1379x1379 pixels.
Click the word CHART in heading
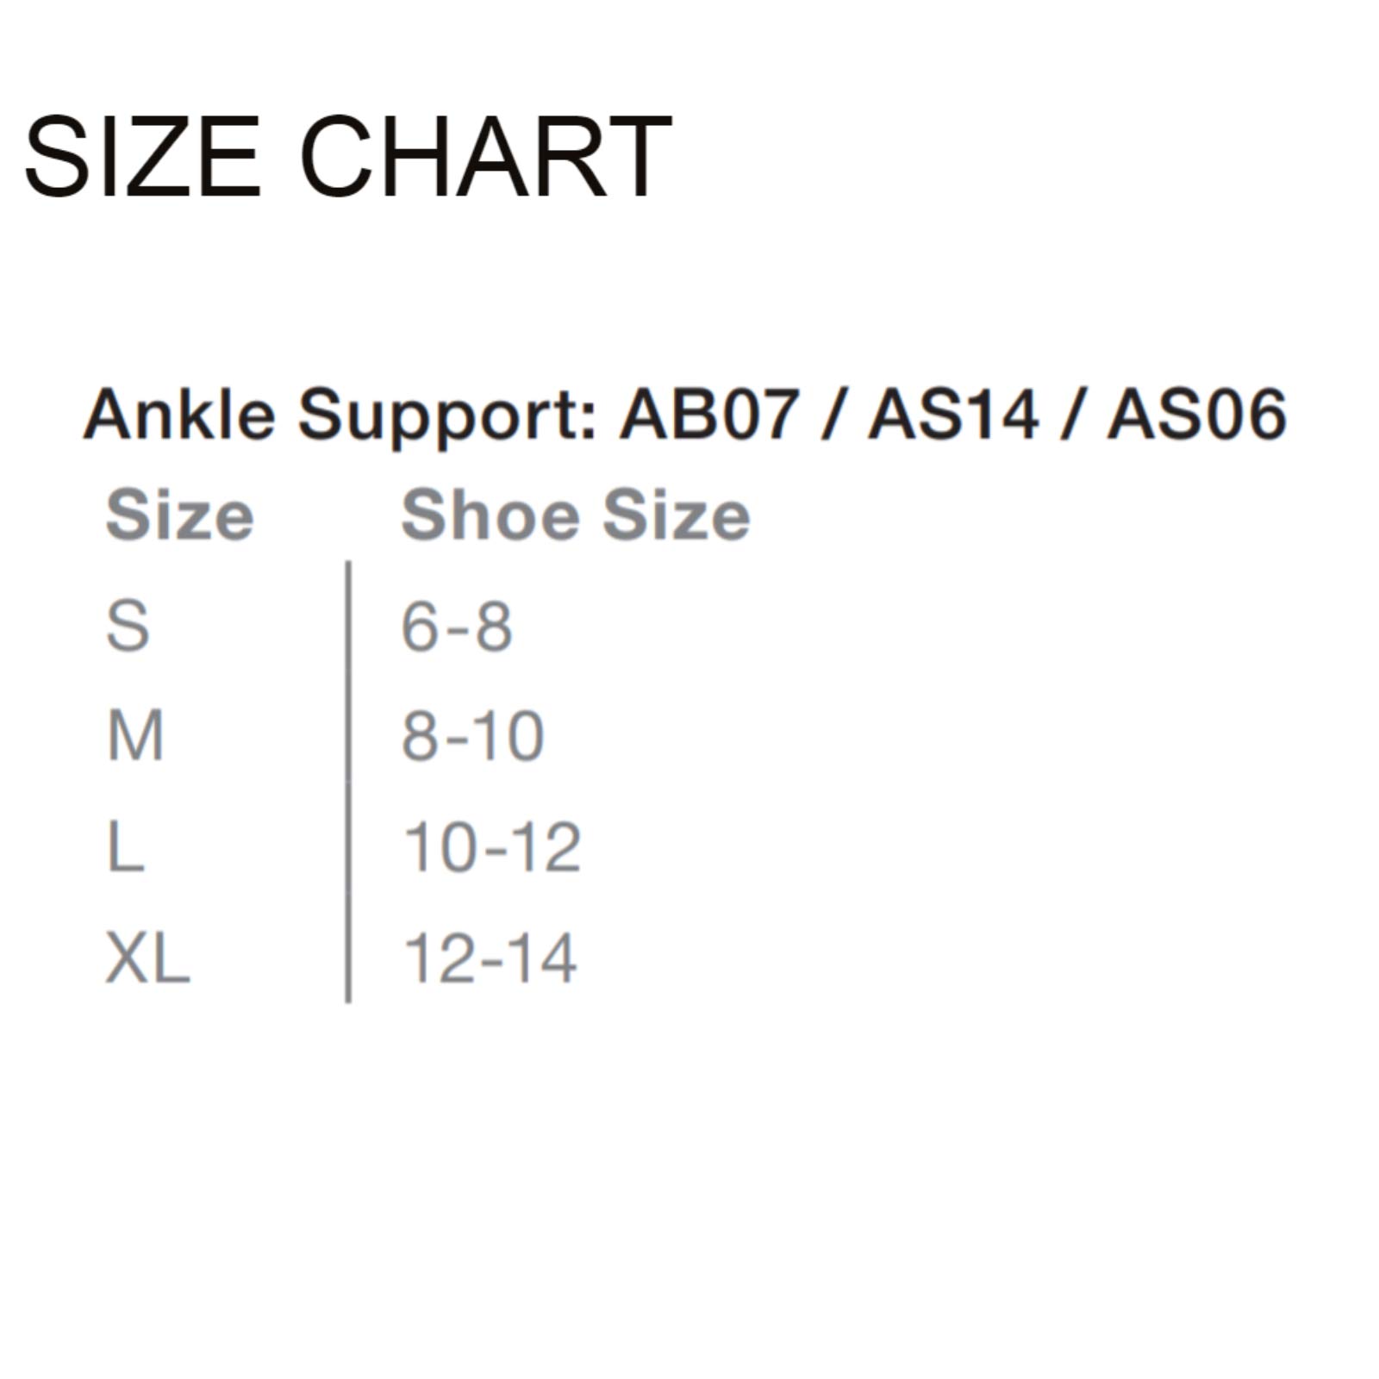click(485, 158)
